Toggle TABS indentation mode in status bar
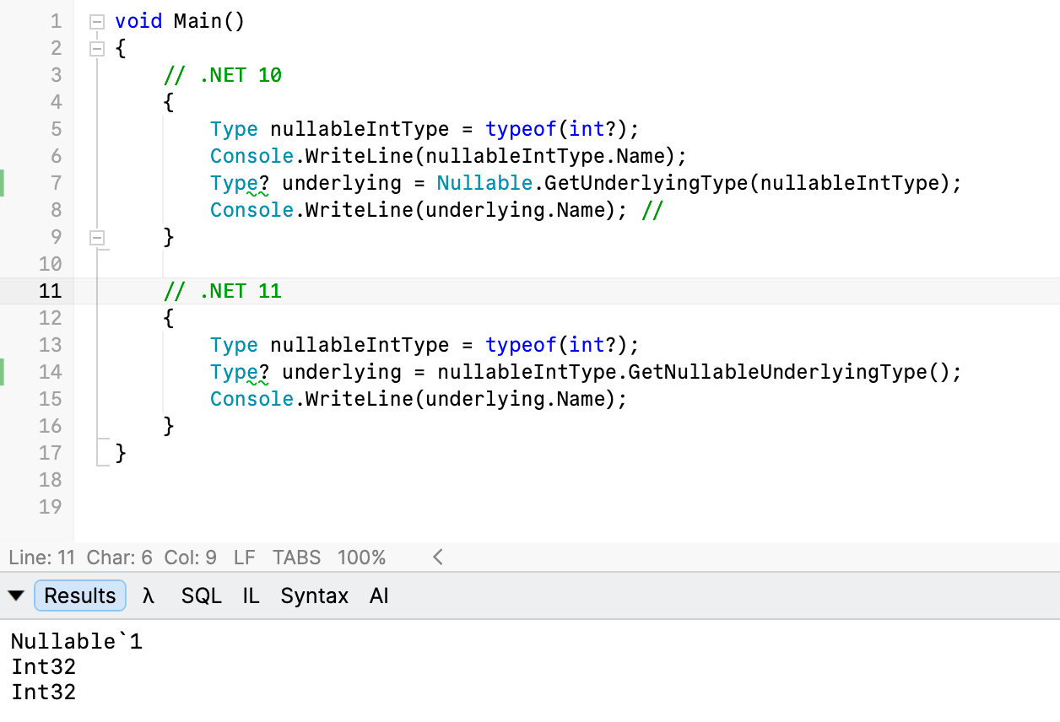 tap(296, 558)
